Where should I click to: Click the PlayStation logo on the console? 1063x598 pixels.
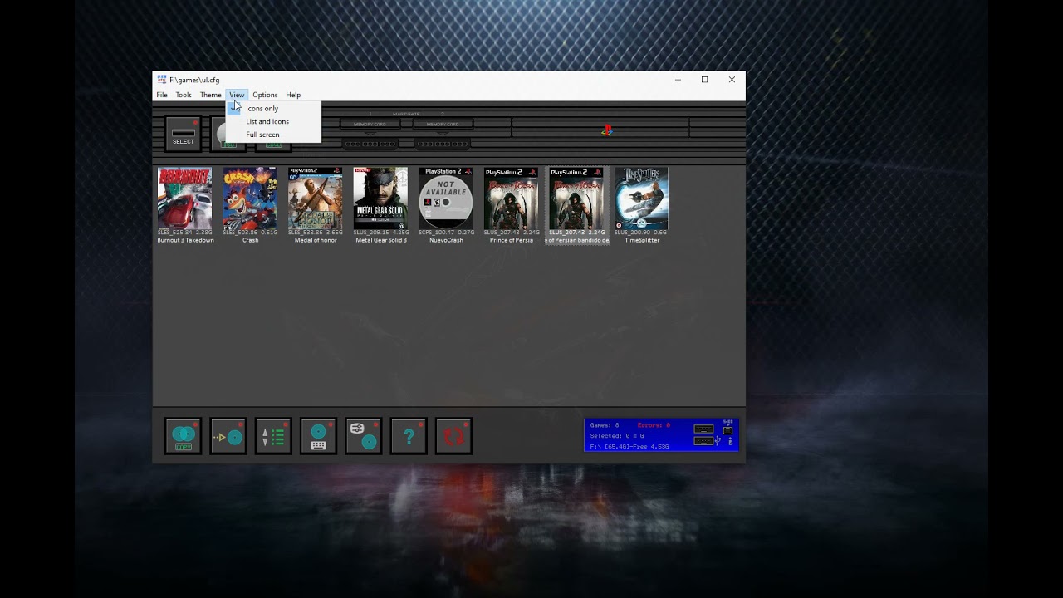click(607, 130)
